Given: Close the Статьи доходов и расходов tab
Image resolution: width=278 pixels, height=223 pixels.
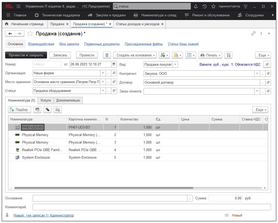Looking at the screenshot, I should (162, 24).
